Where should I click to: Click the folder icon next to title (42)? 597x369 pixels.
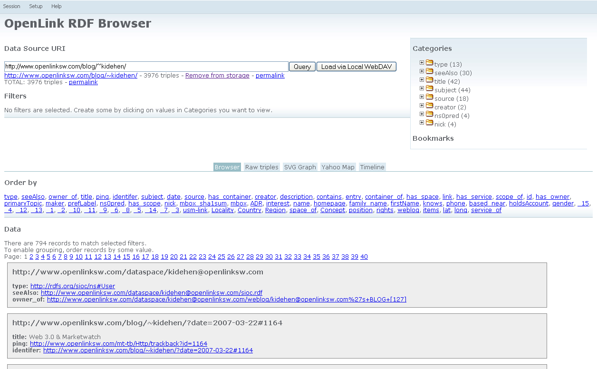(429, 80)
